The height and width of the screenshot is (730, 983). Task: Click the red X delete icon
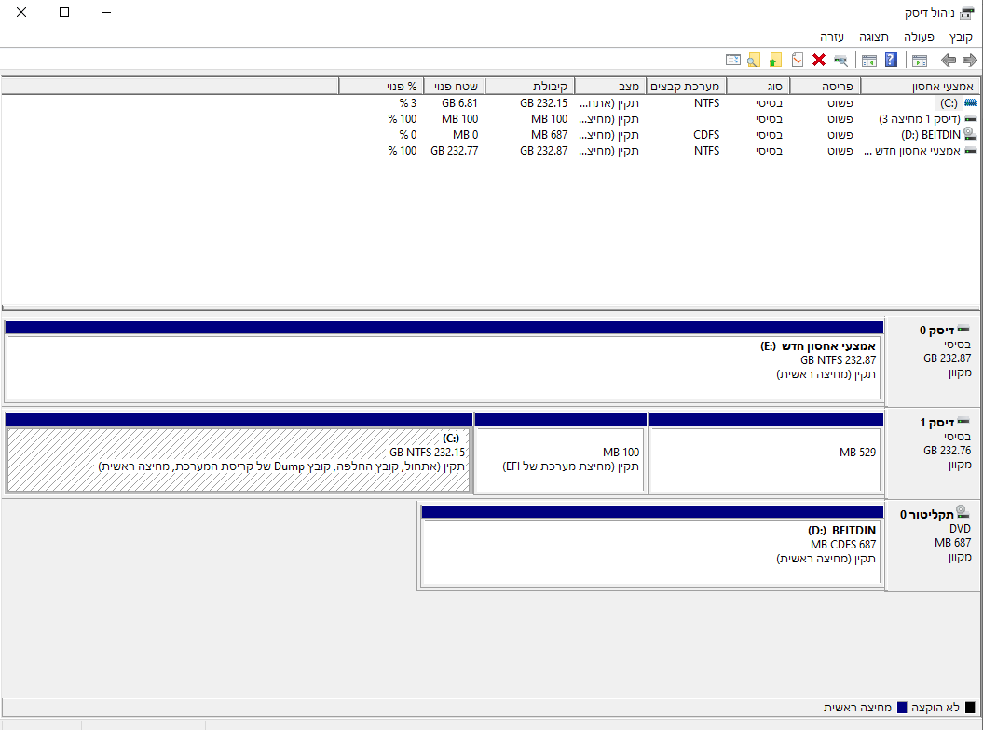pyautogui.click(x=819, y=61)
